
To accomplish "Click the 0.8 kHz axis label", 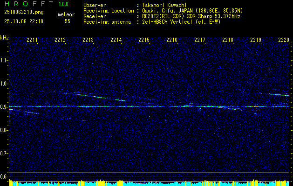I will click(4, 130).
